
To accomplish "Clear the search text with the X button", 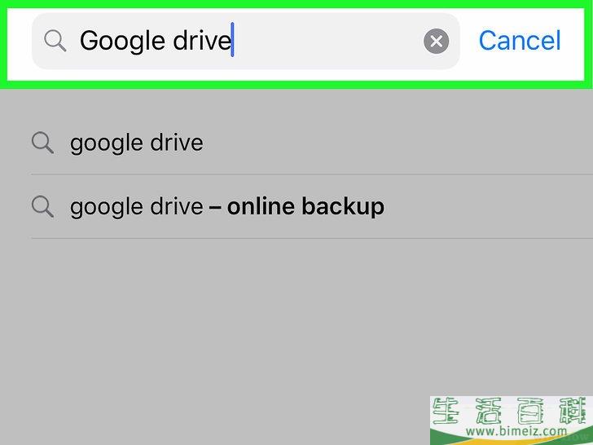I will pos(436,41).
